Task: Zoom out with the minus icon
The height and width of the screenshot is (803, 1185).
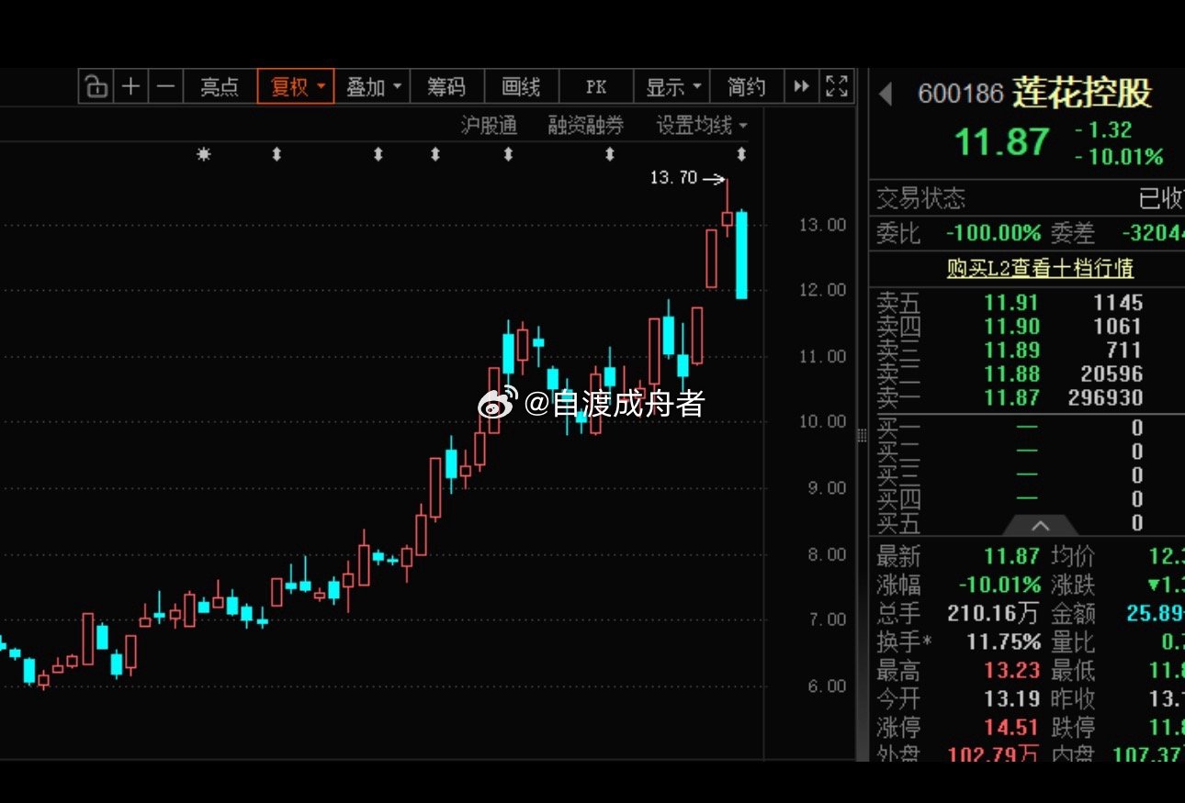Action: coord(165,87)
